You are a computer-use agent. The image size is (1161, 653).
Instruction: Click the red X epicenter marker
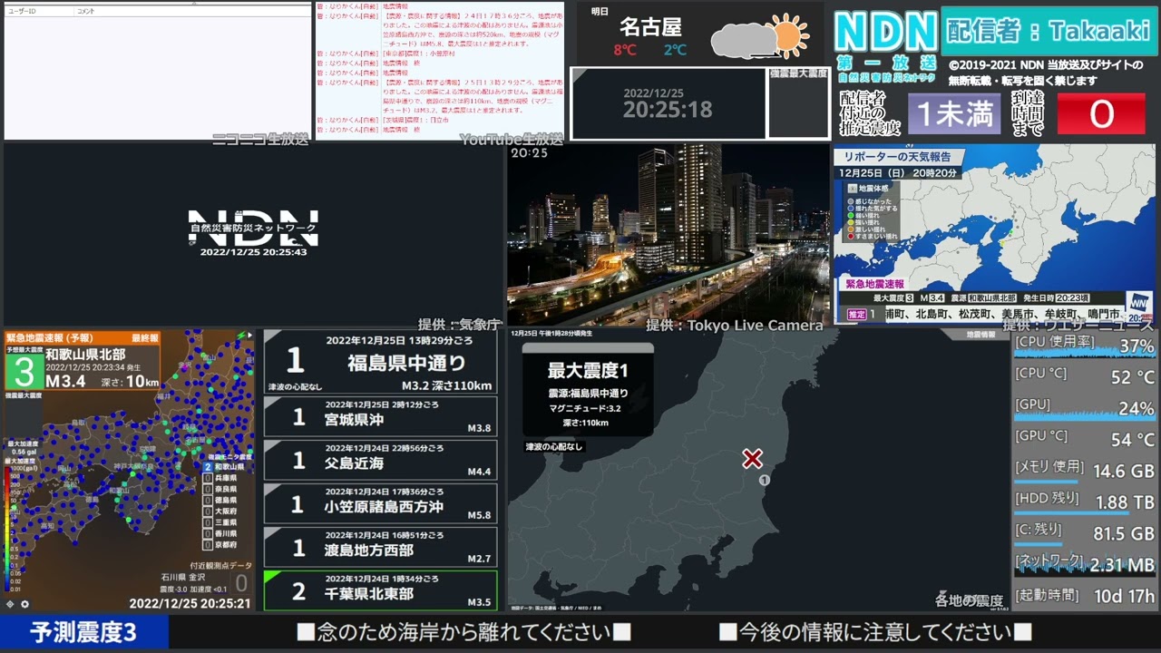coord(752,459)
